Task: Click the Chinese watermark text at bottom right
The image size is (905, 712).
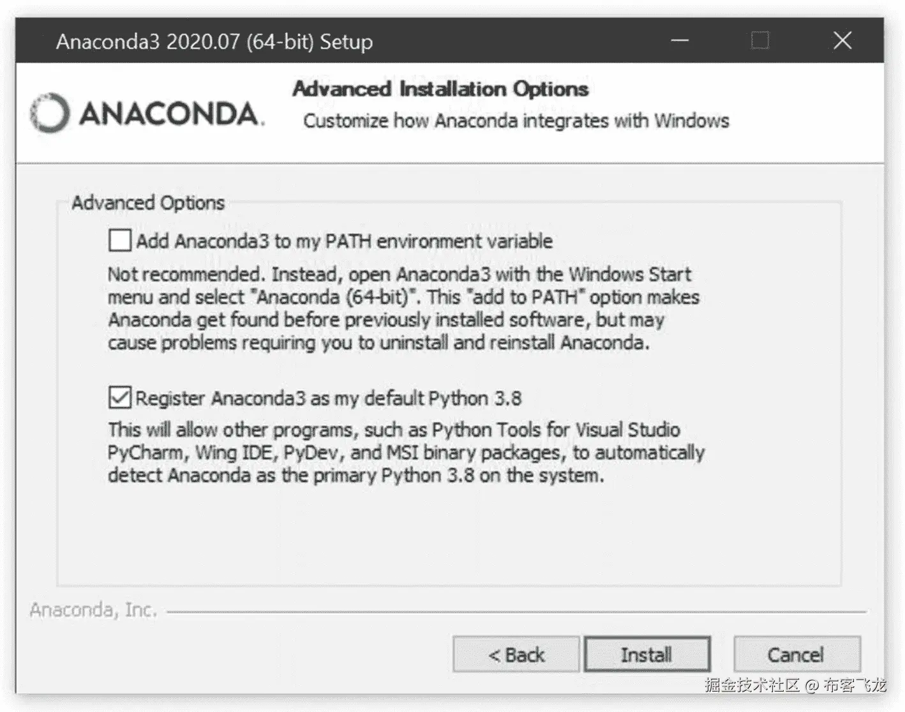Action: pos(795,685)
